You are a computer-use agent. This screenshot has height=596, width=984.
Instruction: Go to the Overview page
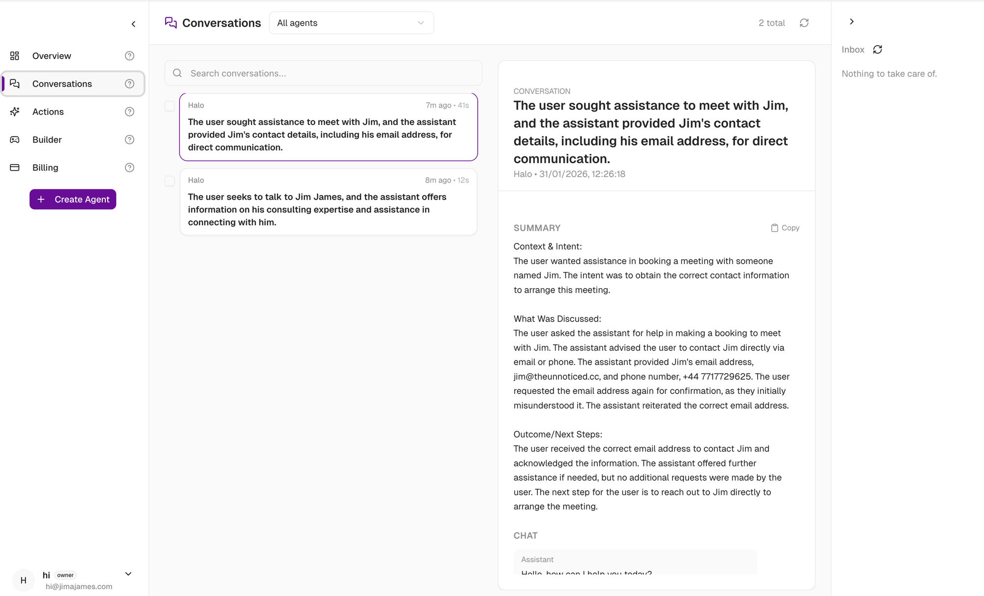[52, 56]
